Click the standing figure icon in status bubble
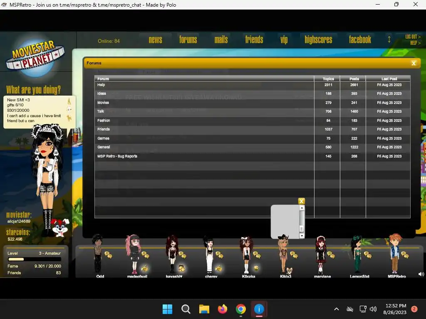 pos(69,101)
